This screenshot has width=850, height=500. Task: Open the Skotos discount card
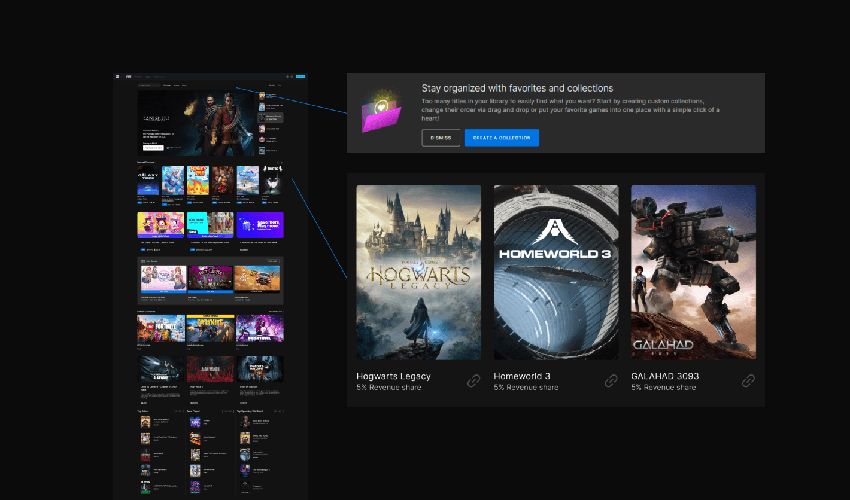(x=273, y=185)
